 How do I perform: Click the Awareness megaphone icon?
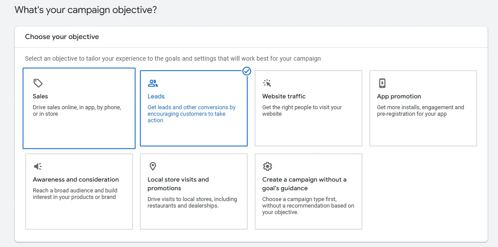[38, 166]
